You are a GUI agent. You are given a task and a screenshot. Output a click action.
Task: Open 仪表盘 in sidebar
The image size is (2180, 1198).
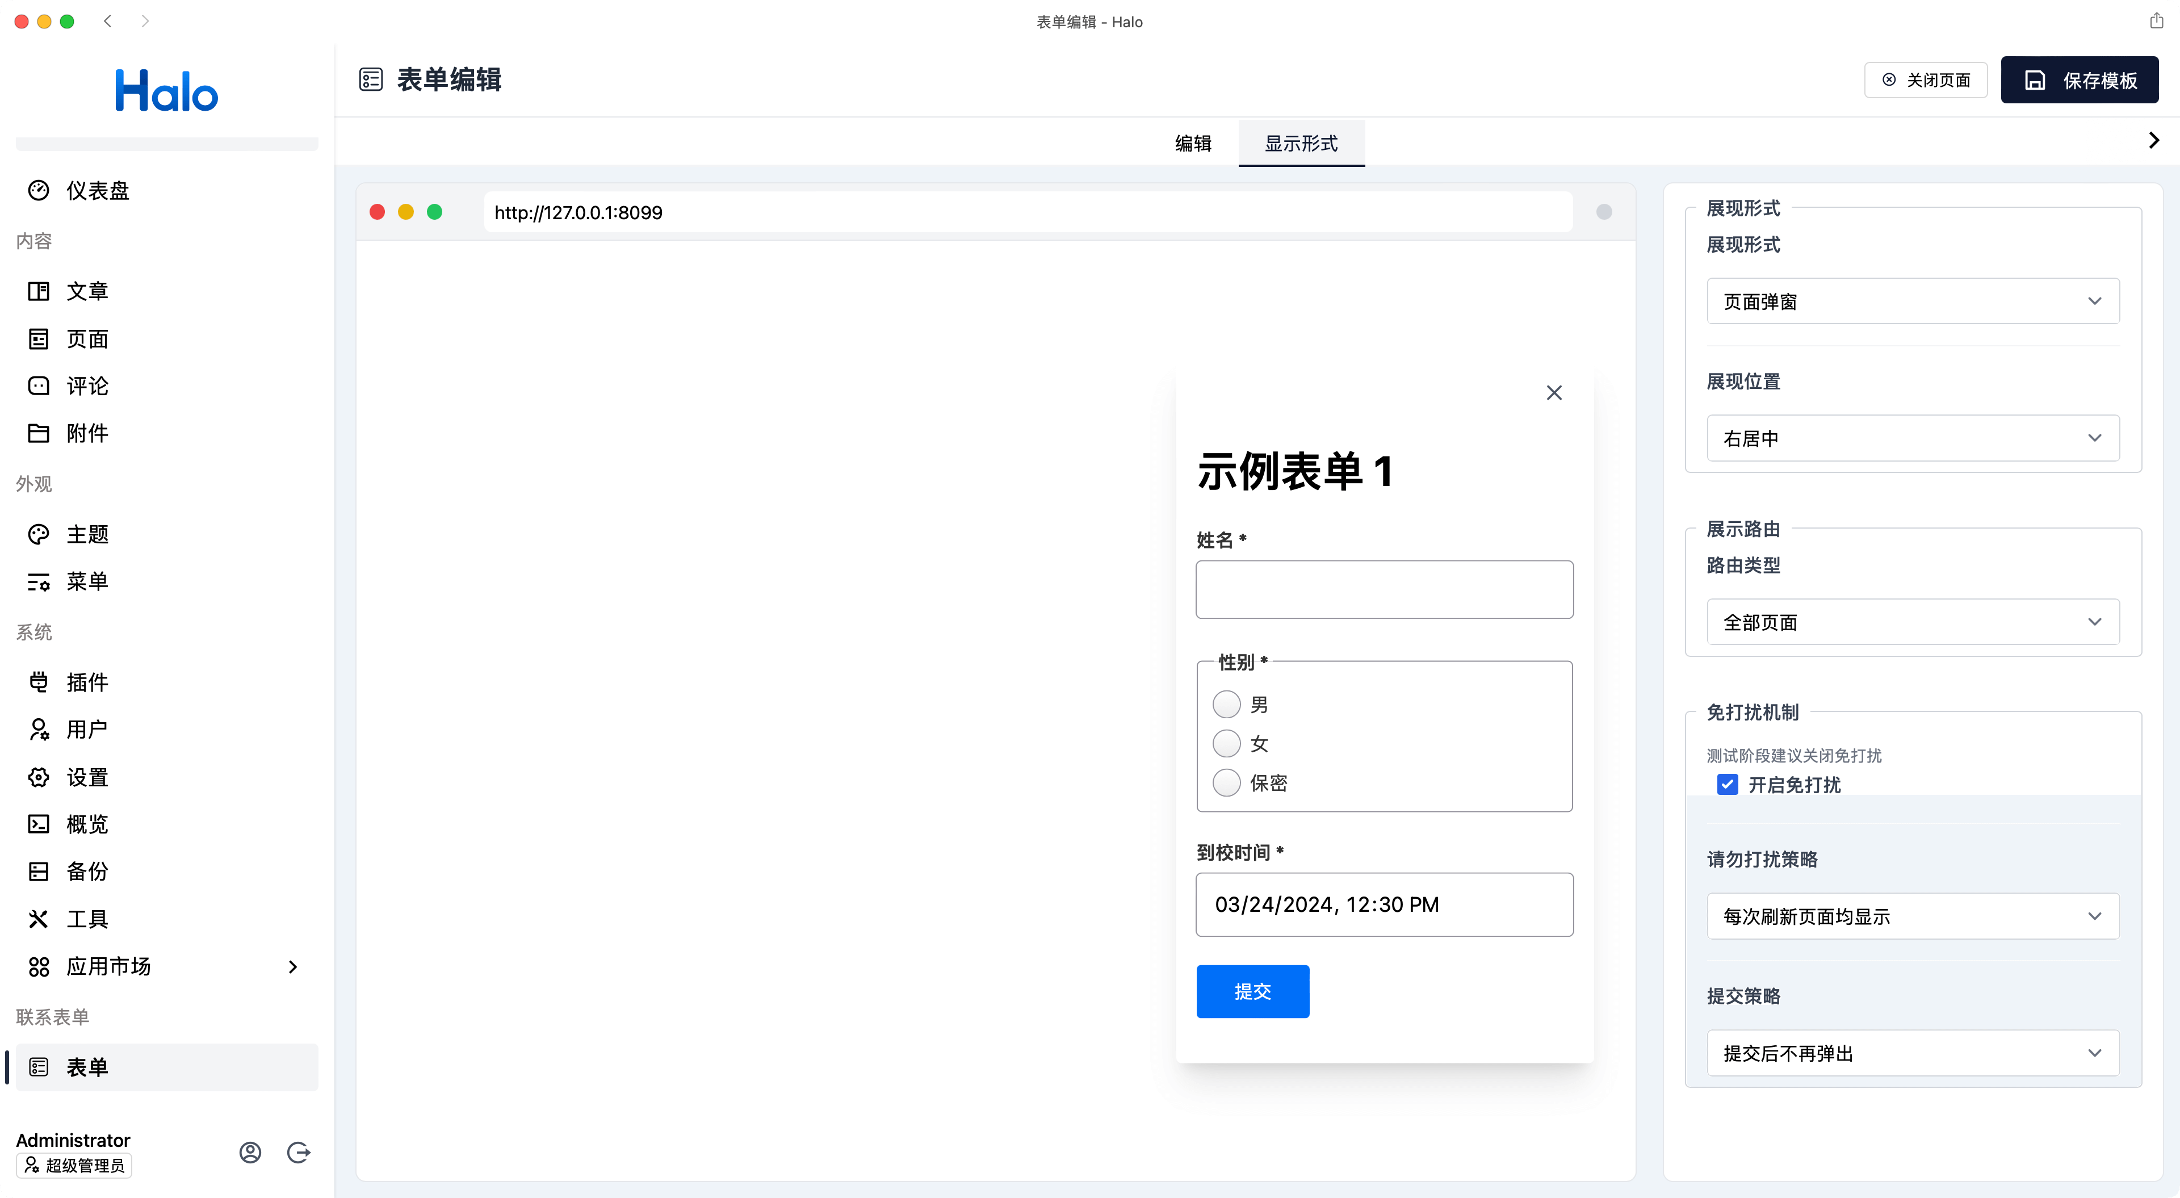pos(167,190)
